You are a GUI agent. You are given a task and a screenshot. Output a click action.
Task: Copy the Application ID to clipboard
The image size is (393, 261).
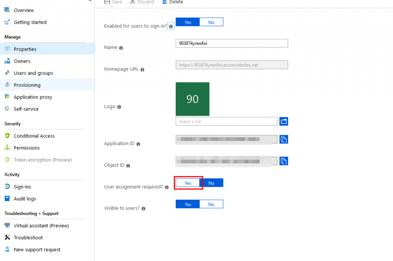284,140
